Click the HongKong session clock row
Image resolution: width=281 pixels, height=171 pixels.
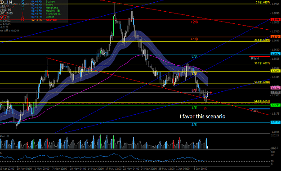[45, 8]
